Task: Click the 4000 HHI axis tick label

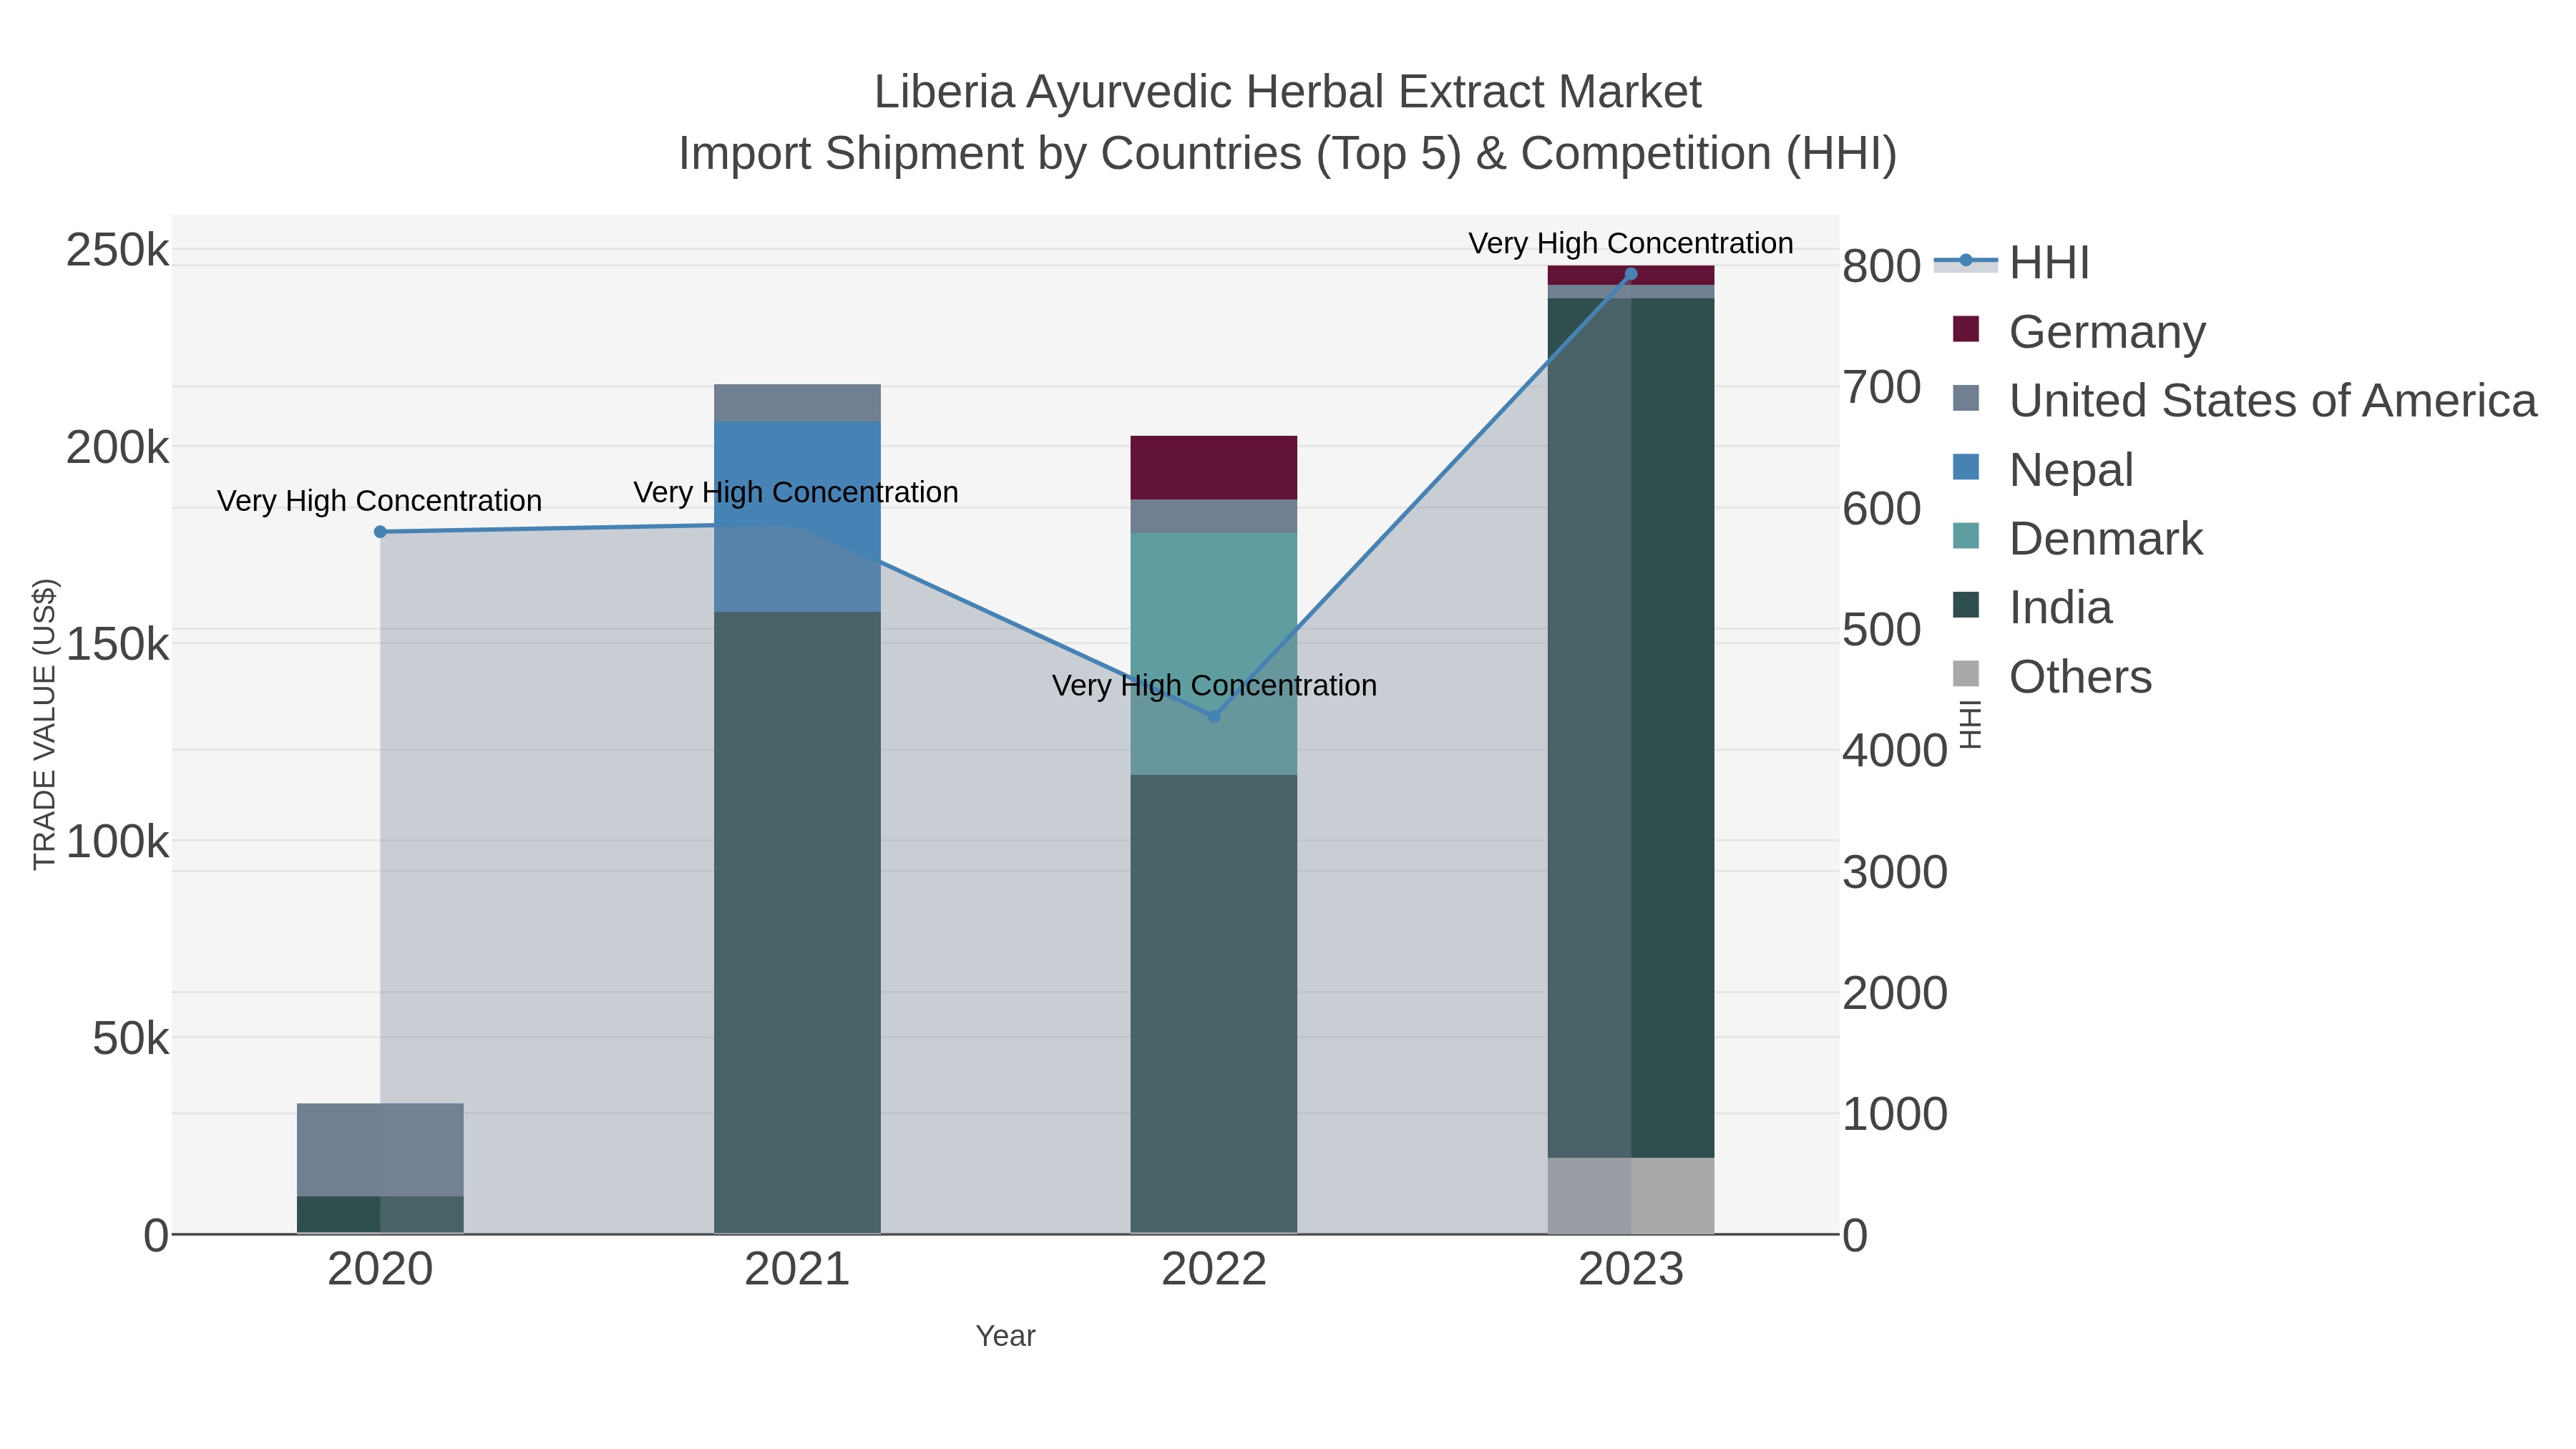Action: pos(1895,751)
